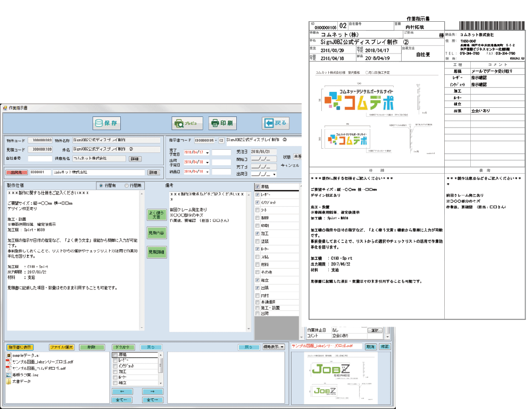Click the red 出荷先 button

pos(16,173)
